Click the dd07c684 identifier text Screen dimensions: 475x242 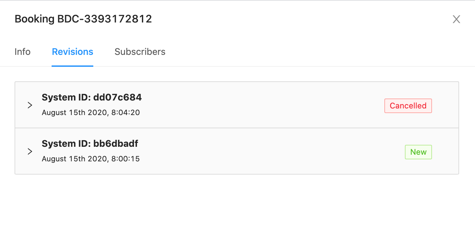point(117,98)
